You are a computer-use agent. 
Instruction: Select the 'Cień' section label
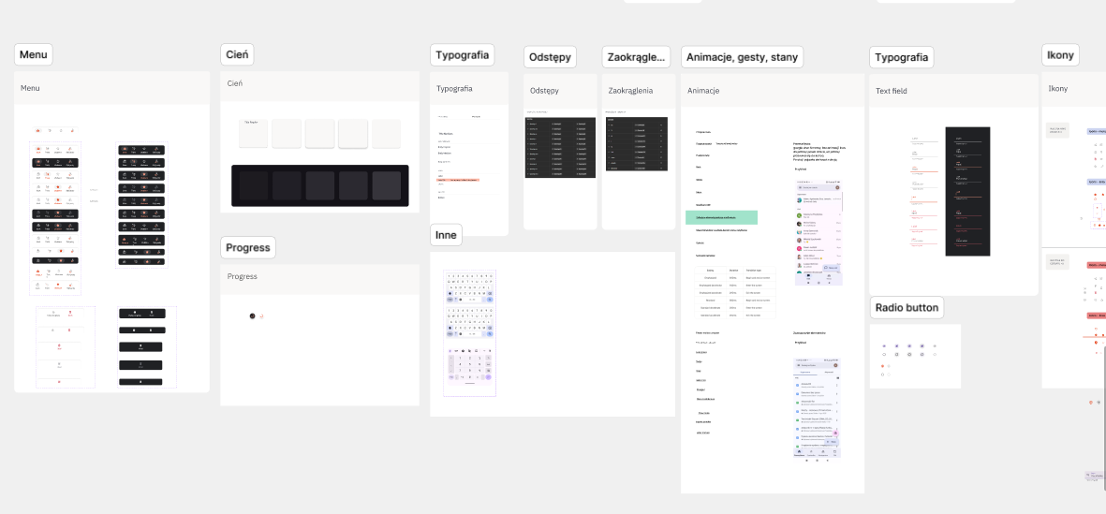click(x=237, y=54)
